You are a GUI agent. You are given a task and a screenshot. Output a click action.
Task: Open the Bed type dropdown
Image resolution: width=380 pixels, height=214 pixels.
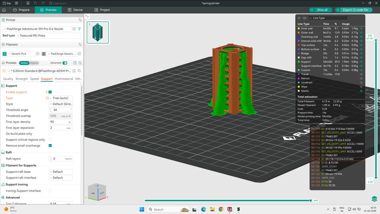(x=48, y=36)
